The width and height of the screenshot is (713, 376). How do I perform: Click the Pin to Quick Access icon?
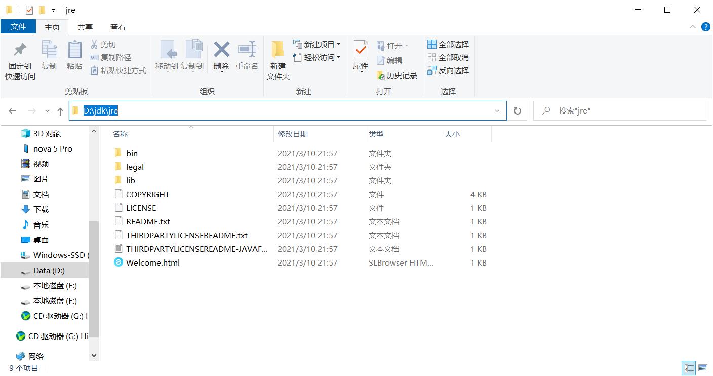point(20,50)
